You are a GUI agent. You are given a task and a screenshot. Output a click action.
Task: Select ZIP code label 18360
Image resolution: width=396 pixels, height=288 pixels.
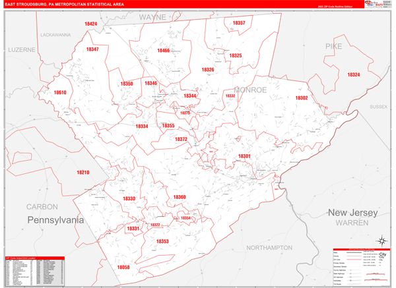click(180, 197)
